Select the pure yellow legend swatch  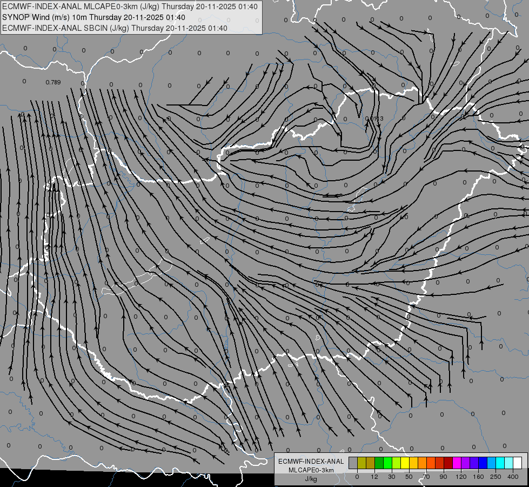[405, 463]
